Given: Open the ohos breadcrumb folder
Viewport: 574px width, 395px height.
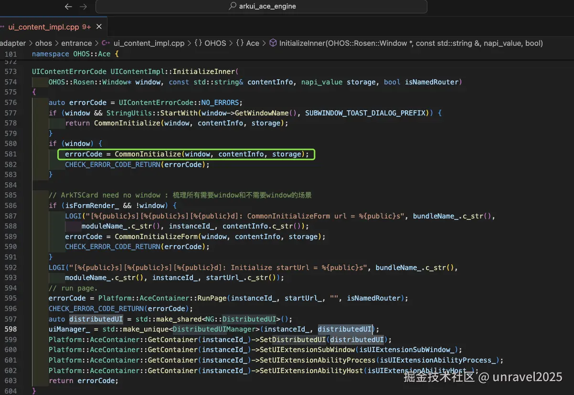Looking at the screenshot, I should 44,43.
